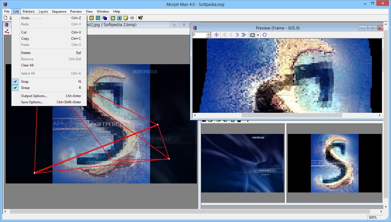Click the yellow number 1 source image icon
This screenshot has height=222, width=391.
[x=92, y=18]
